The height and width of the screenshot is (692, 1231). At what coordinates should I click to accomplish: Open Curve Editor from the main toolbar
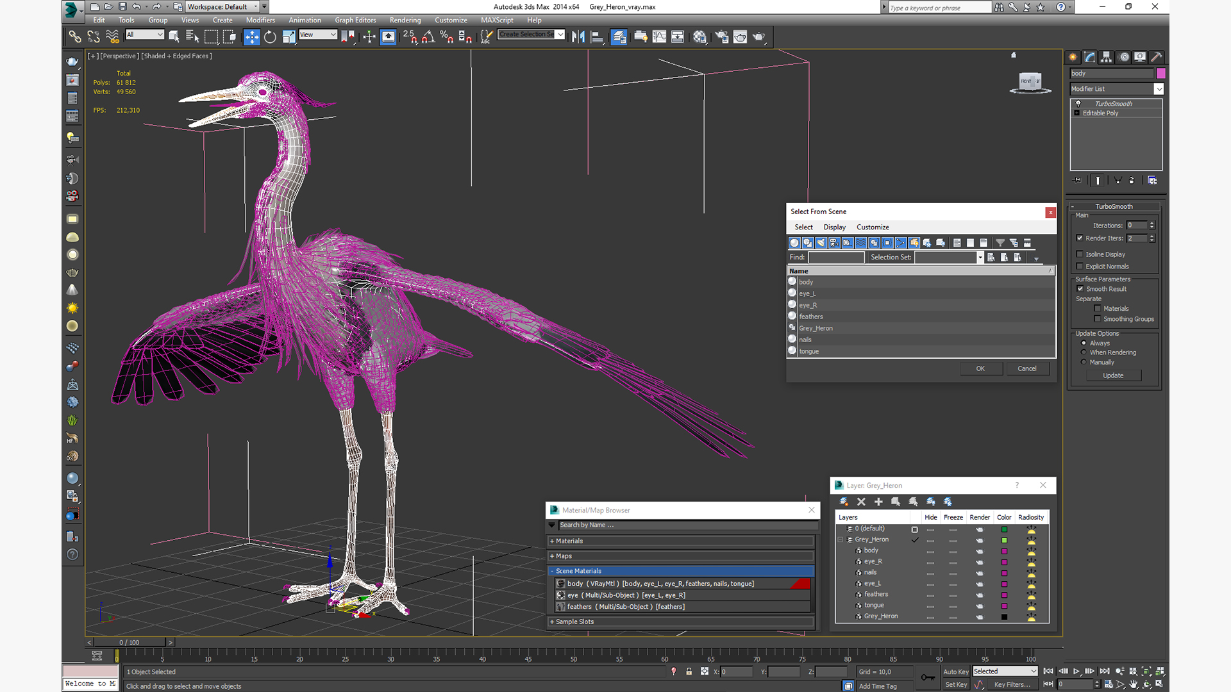[x=659, y=37]
